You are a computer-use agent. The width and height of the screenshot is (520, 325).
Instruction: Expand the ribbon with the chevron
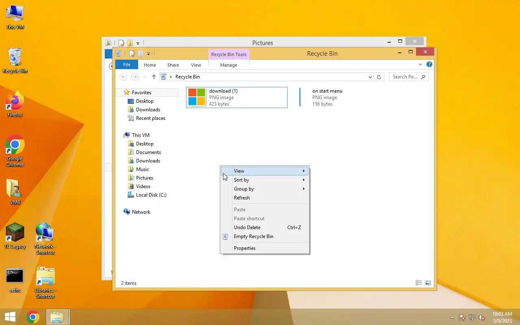[x=420, y=64]
